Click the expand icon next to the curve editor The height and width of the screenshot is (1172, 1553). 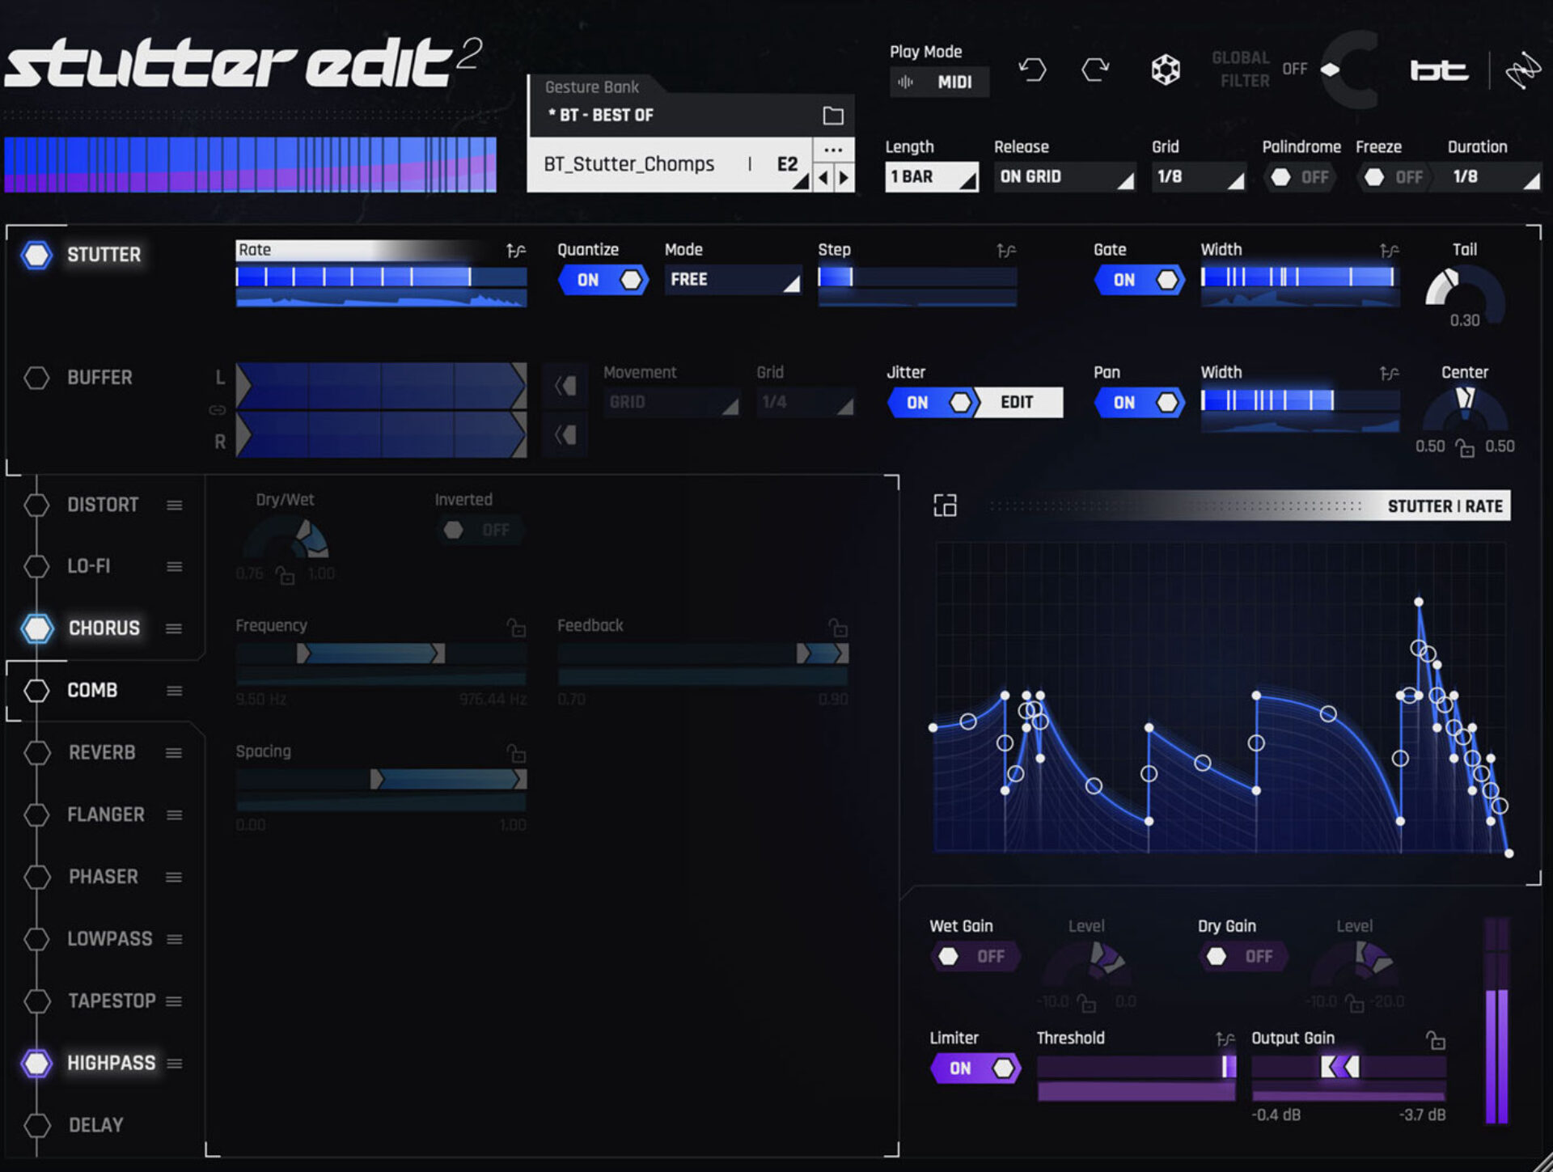point(945,505)
